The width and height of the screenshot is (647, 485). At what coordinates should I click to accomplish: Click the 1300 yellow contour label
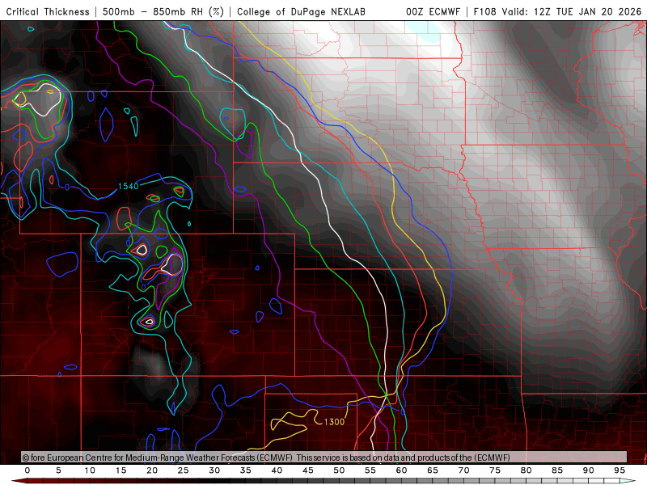334,422
